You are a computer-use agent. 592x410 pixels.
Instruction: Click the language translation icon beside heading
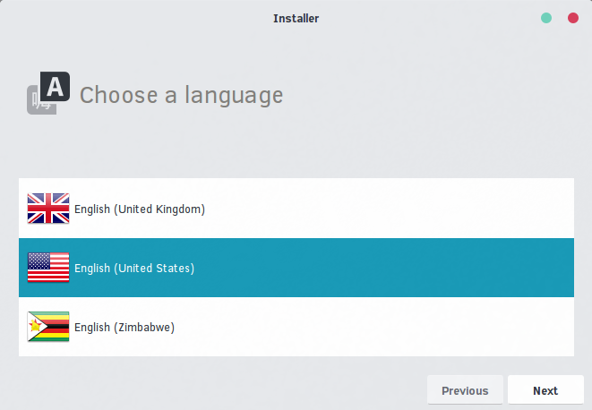tap(48, 93)
